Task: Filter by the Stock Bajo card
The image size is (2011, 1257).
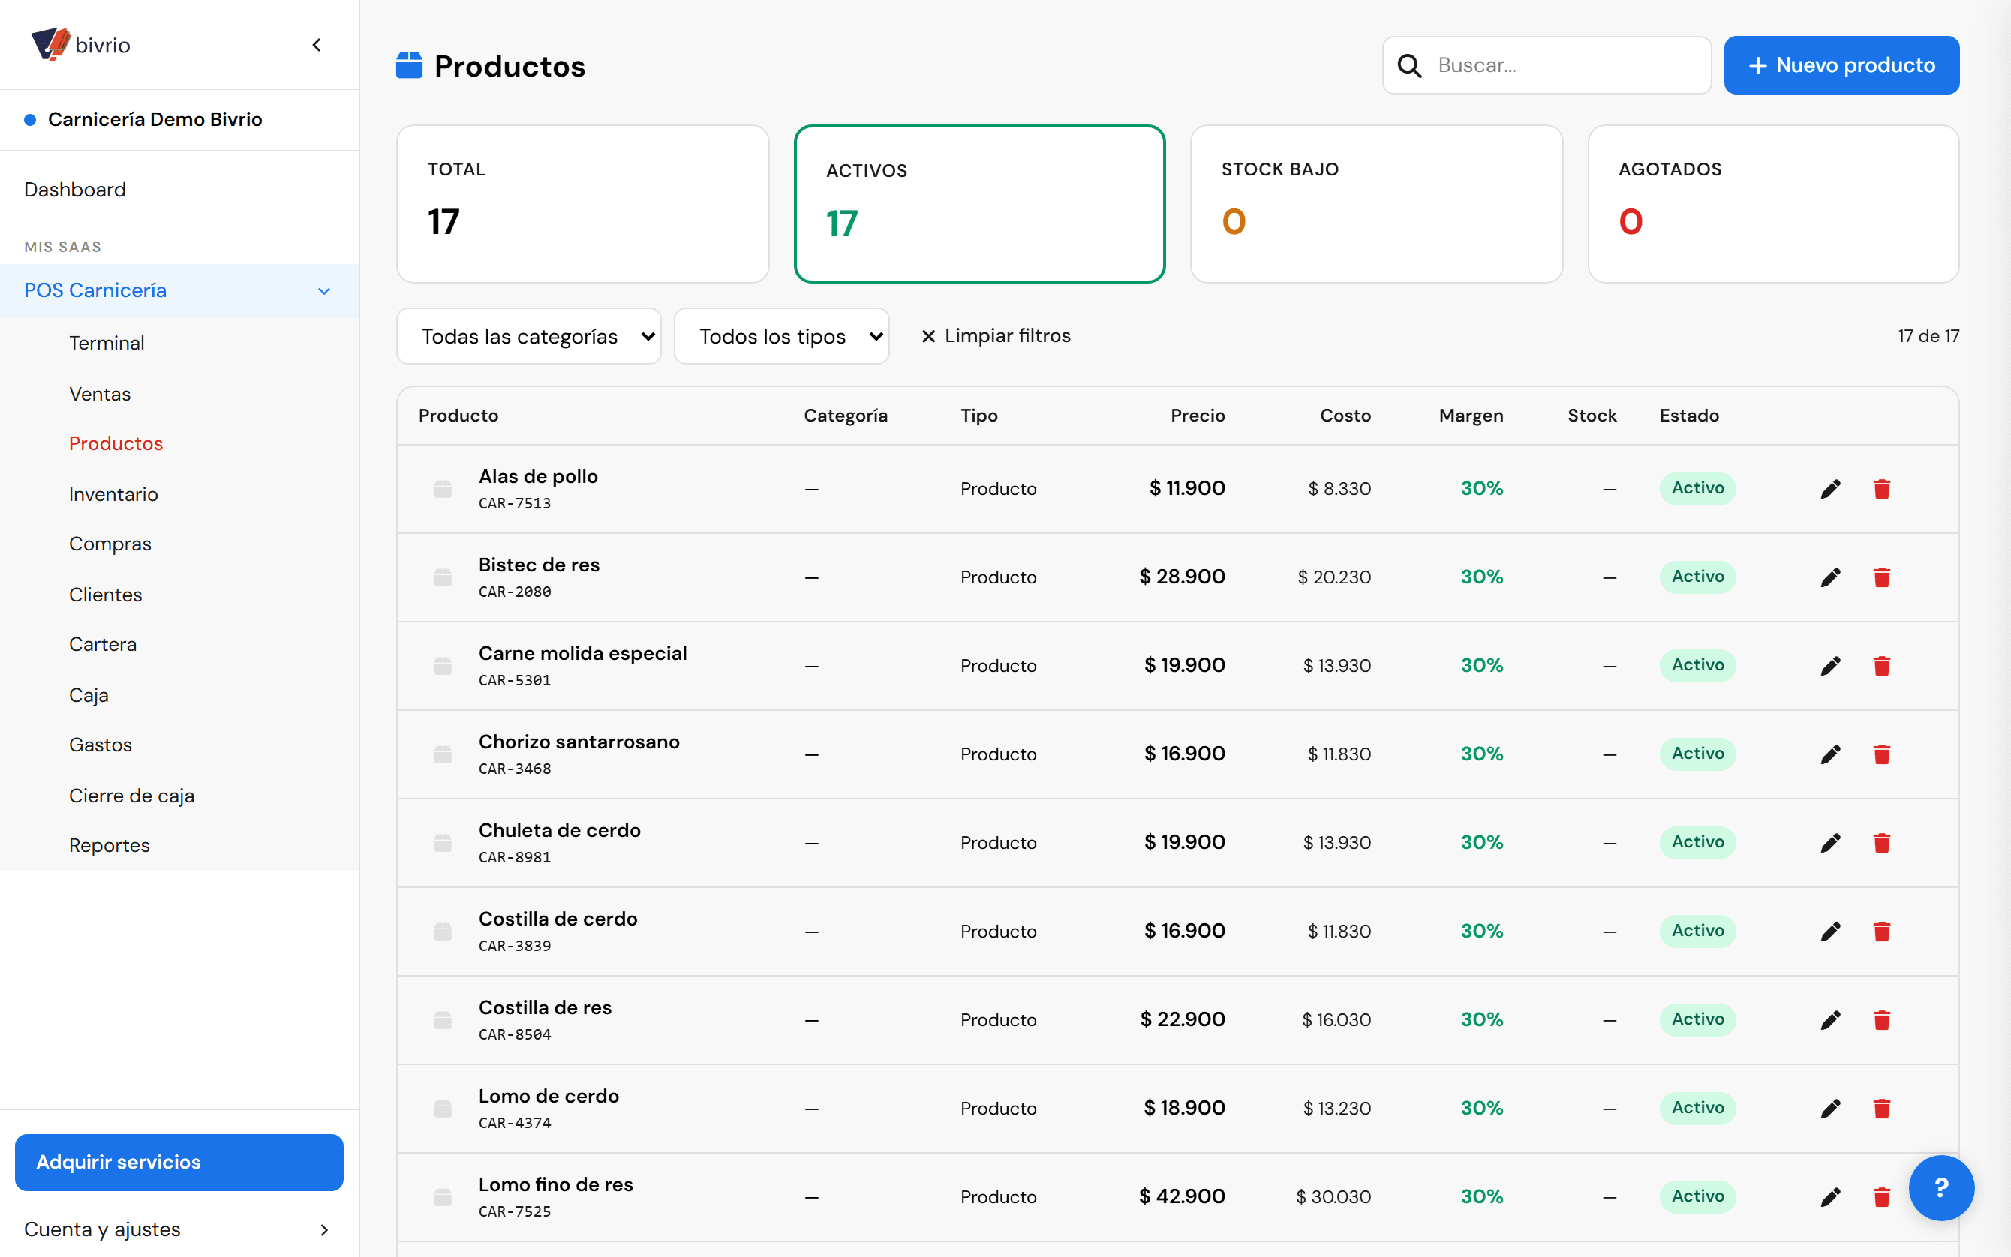Action: (x=1376, y=204)
